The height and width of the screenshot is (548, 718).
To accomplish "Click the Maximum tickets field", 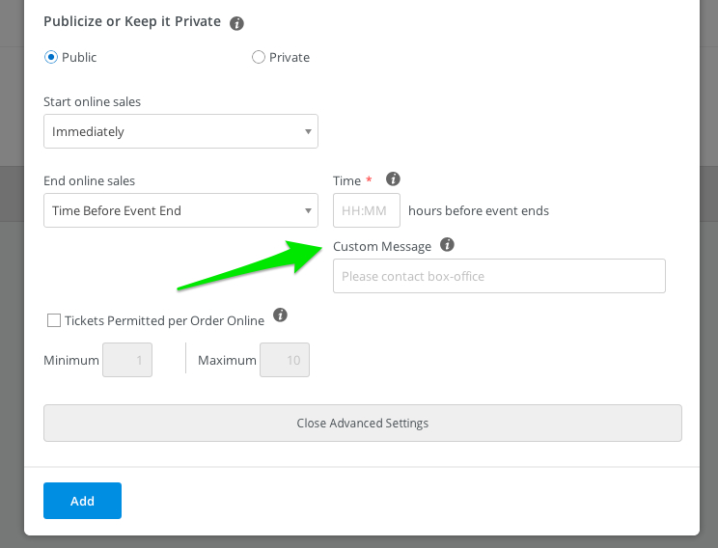I will (285, 360).
